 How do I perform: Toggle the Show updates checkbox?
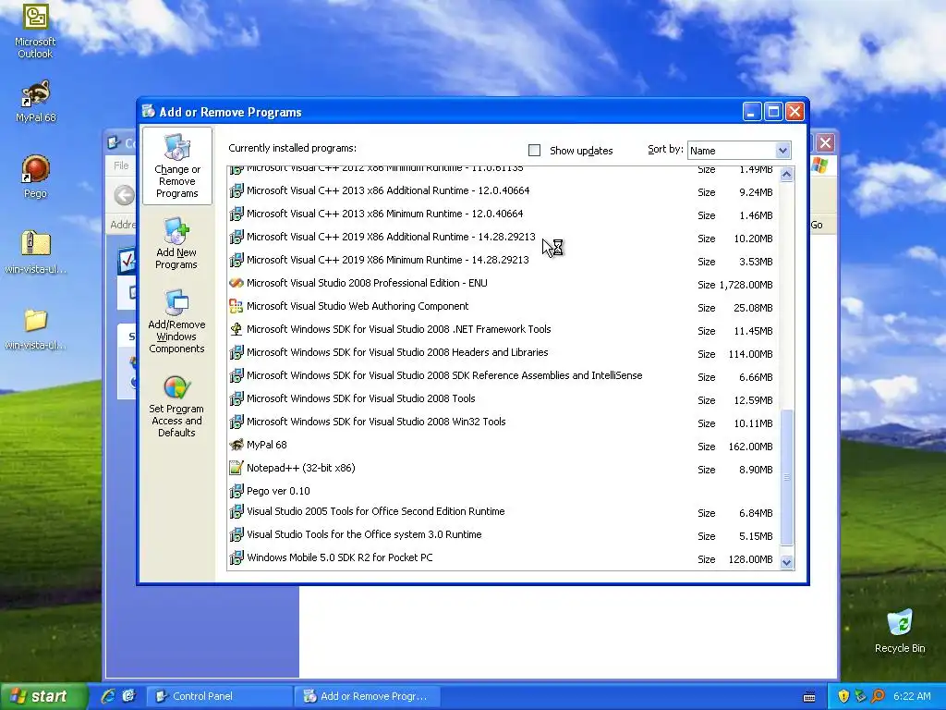point(534,151)
